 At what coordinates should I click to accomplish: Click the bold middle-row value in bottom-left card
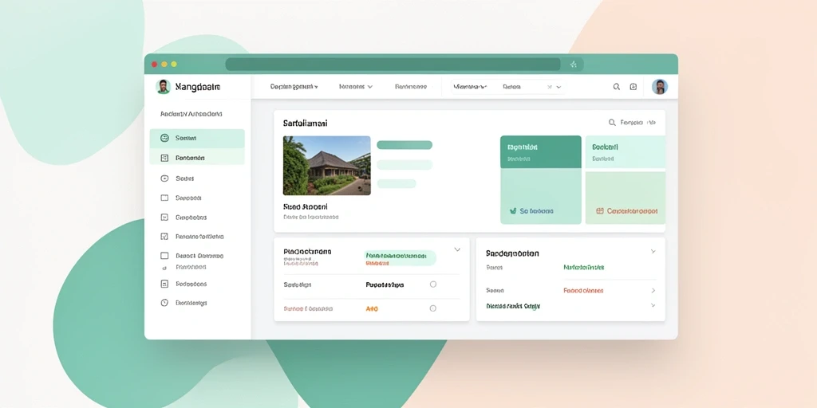coord(385,284)
